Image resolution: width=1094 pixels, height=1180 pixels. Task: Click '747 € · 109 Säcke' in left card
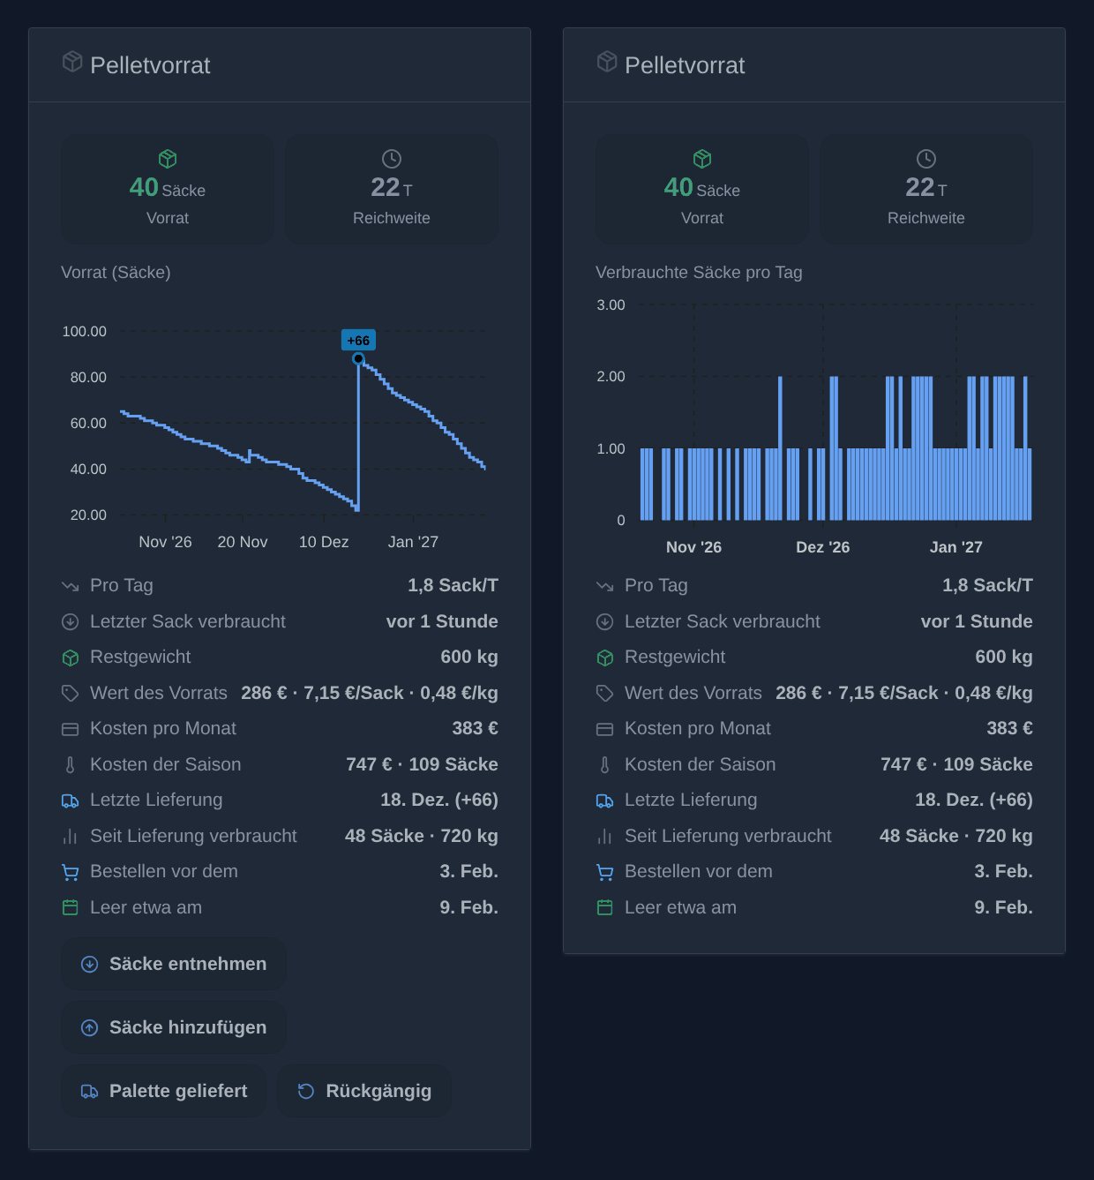coord(422,764)
